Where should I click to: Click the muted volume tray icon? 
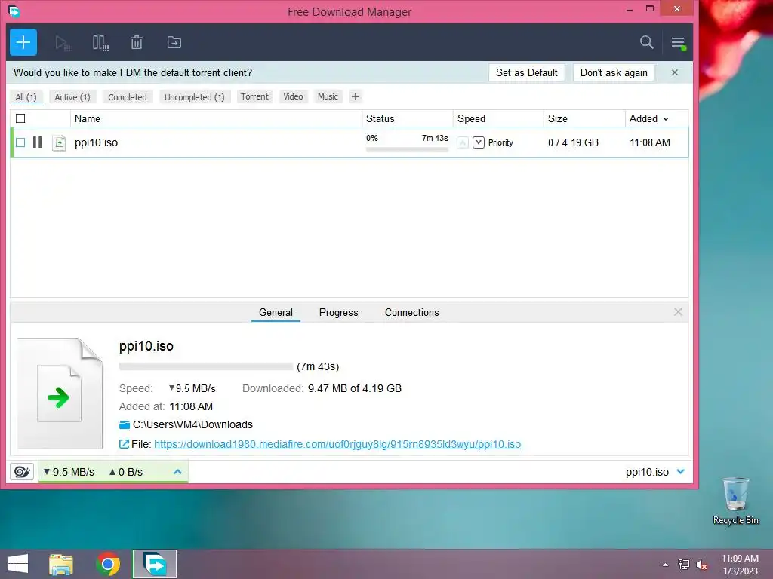click(702, 565)
